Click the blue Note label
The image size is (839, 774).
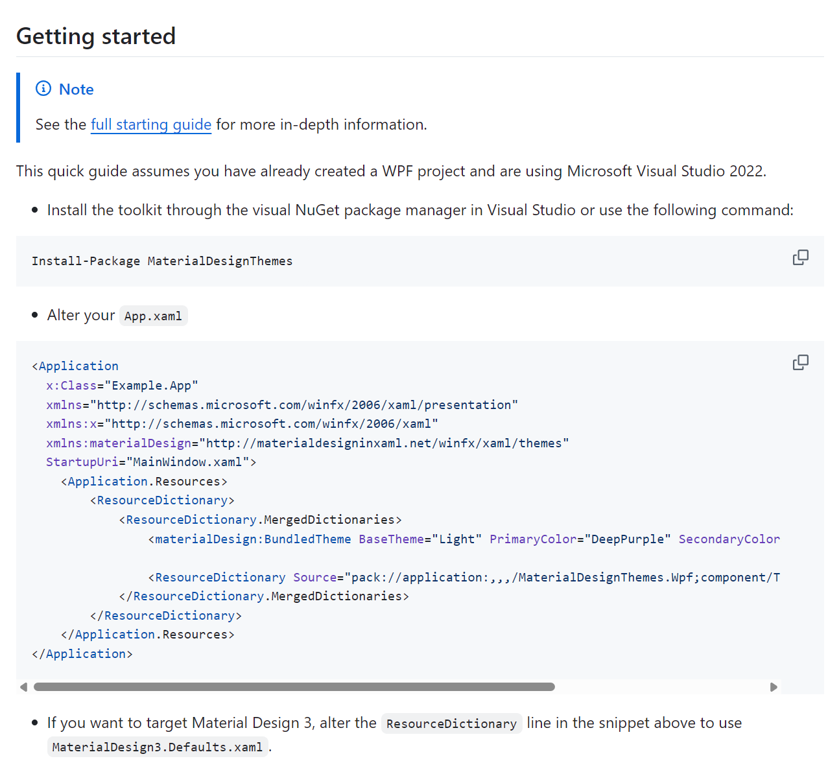76,89
